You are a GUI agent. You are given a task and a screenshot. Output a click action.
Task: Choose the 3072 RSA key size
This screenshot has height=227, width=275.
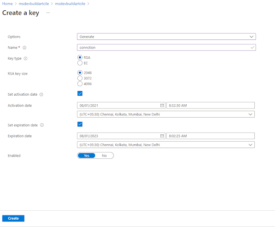click(x=80, y=78)
